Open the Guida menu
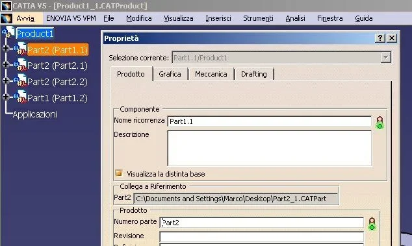This screenshot has height=246, width=412. pyautogui.click(x=364, y=18)
